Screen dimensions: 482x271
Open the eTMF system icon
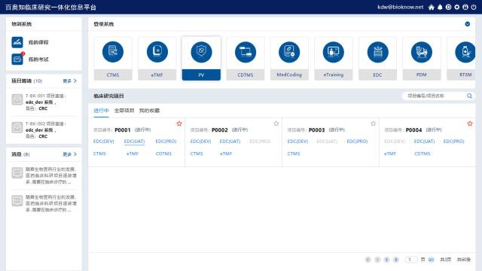(157, 52)
